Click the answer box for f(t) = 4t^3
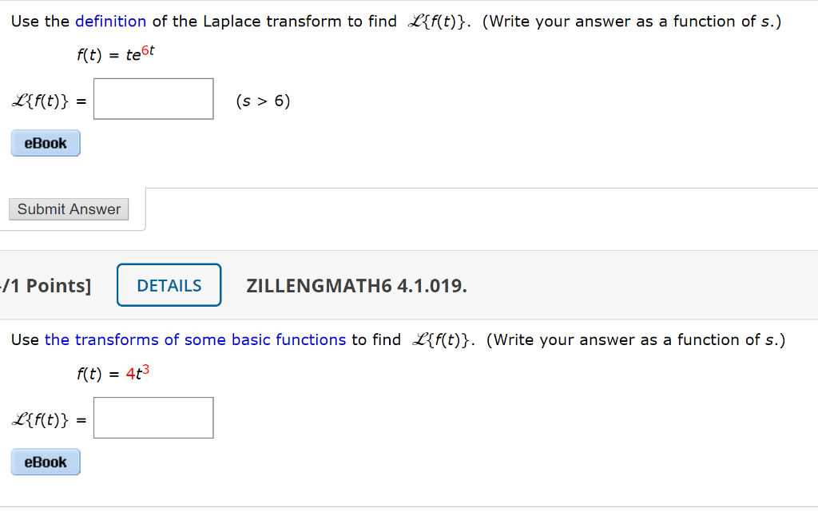 tap(153, 417)
